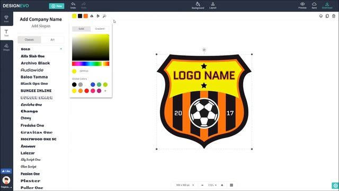Choose the gray global color

pos(81,85)
